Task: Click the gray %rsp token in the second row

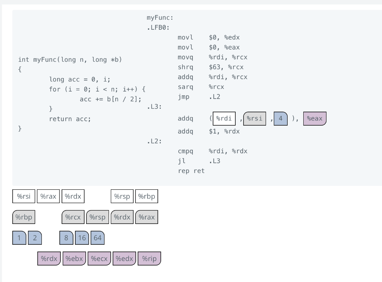Action: click(x=97, y=217)
